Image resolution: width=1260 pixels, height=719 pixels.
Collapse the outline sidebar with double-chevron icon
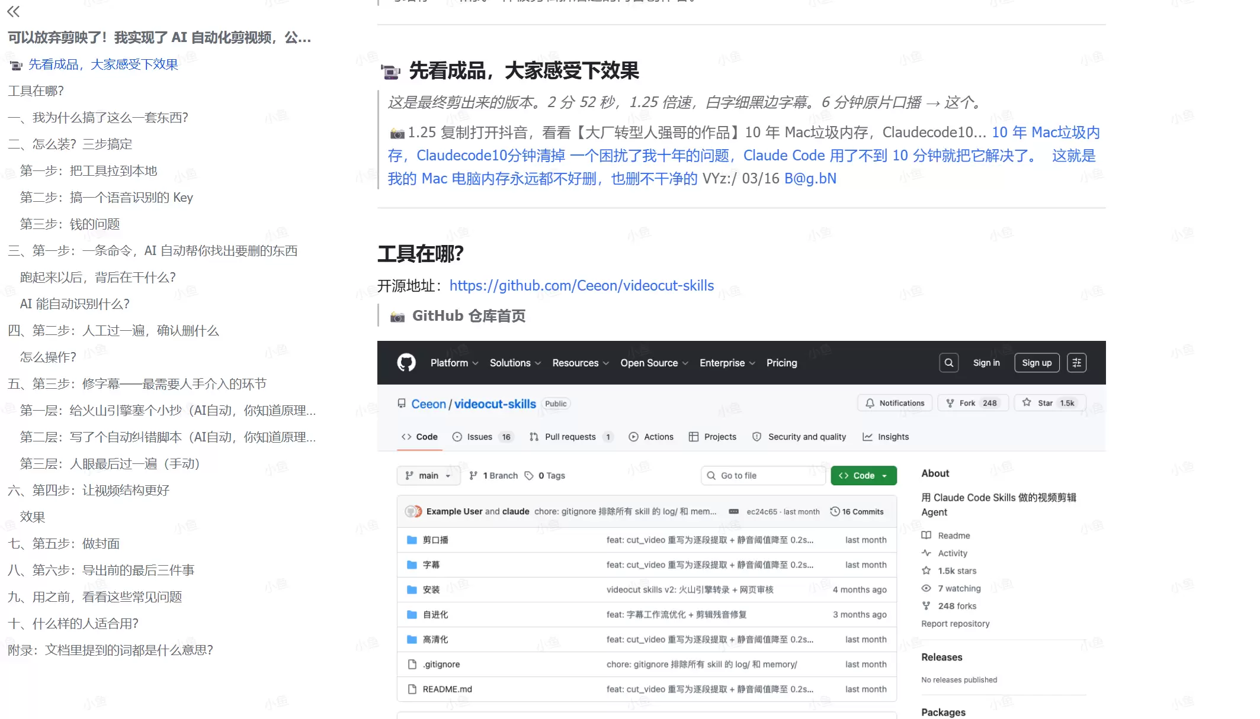[14, 11]
